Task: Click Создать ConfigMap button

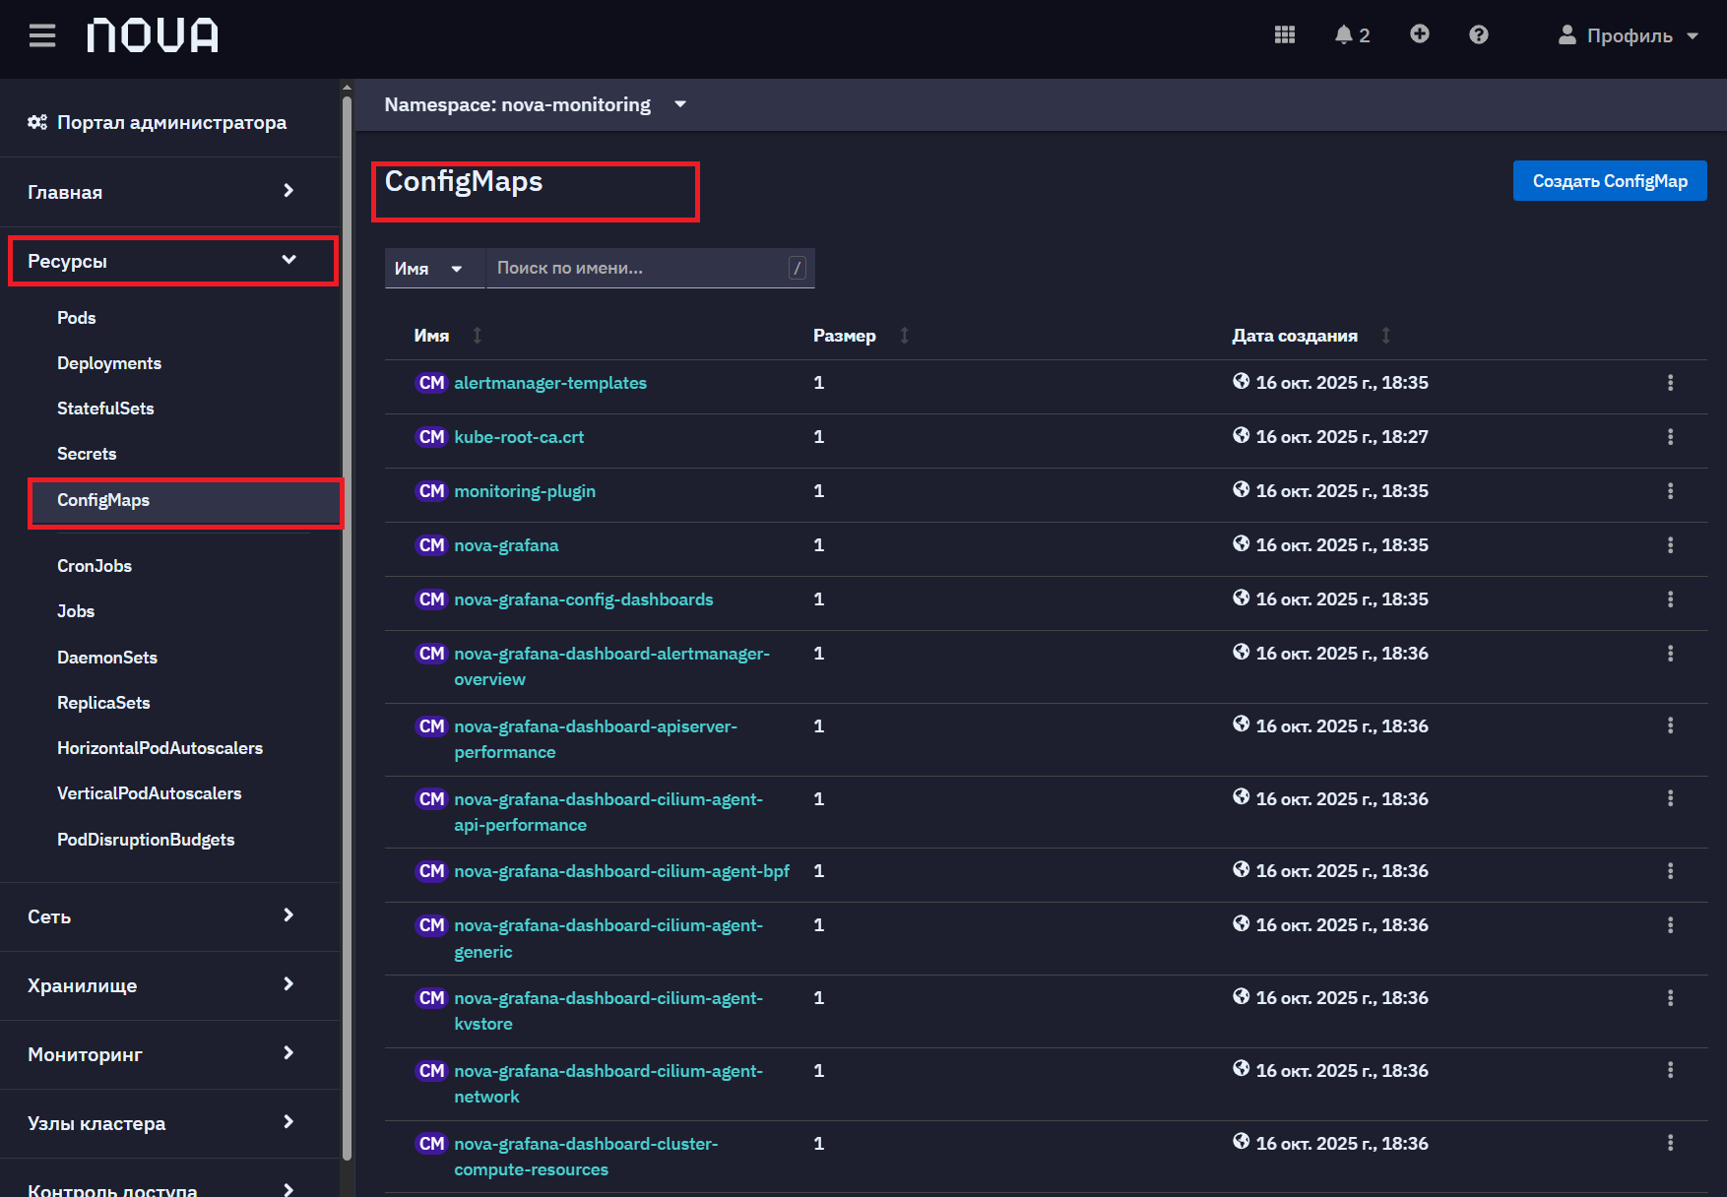Action: pos(1610,181)
